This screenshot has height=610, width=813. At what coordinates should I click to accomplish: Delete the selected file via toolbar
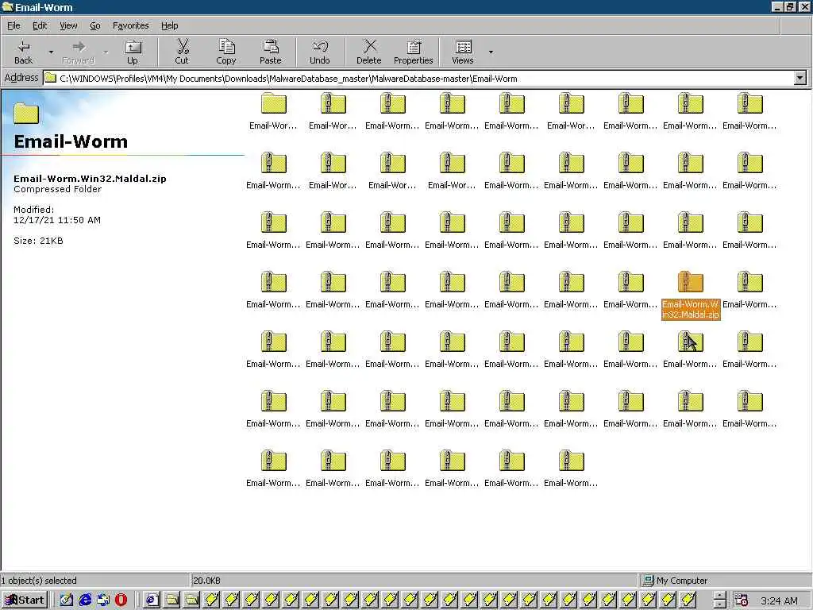(369, 52)
